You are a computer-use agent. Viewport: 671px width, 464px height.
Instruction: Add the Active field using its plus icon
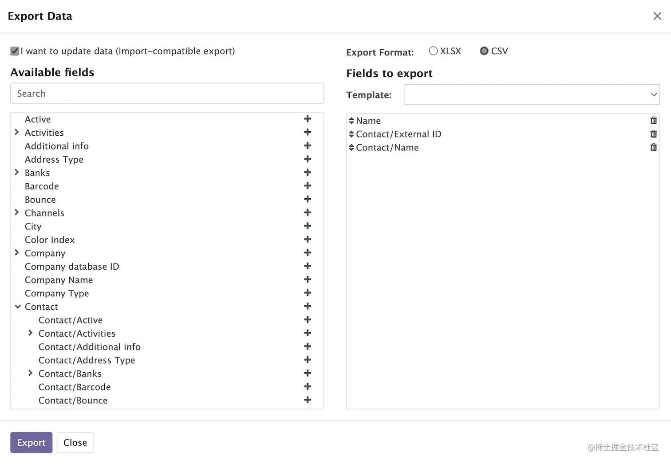coord(308,119)
